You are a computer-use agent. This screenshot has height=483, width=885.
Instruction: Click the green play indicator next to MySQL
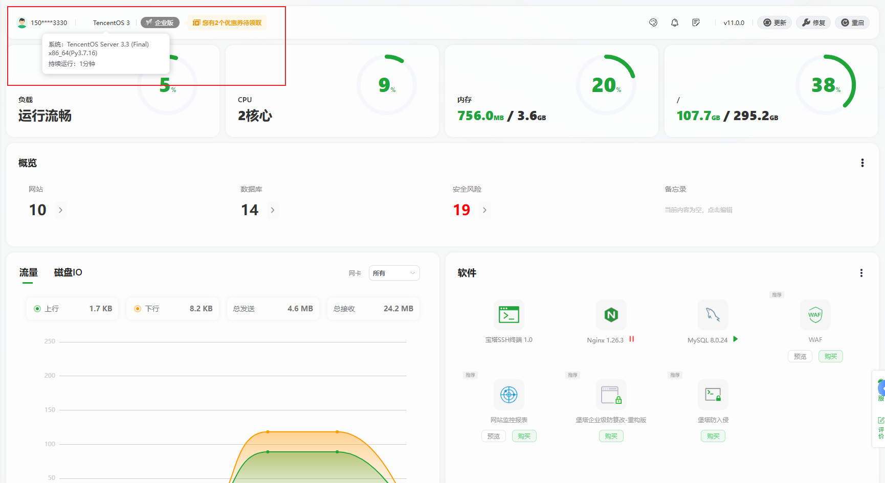736,339
